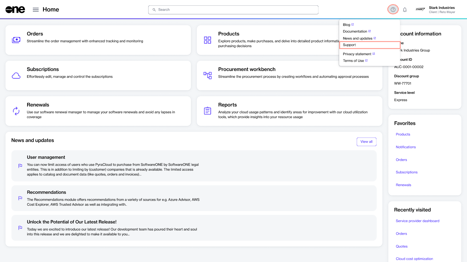Open the Stark Industries account menu
Image resolution: width=467 pixels, height=262 pixels.
(x=436, y=10)
